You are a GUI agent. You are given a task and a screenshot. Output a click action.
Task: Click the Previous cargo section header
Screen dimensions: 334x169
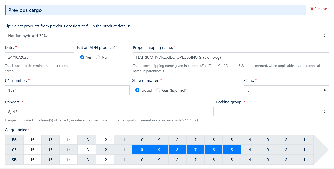25,10
